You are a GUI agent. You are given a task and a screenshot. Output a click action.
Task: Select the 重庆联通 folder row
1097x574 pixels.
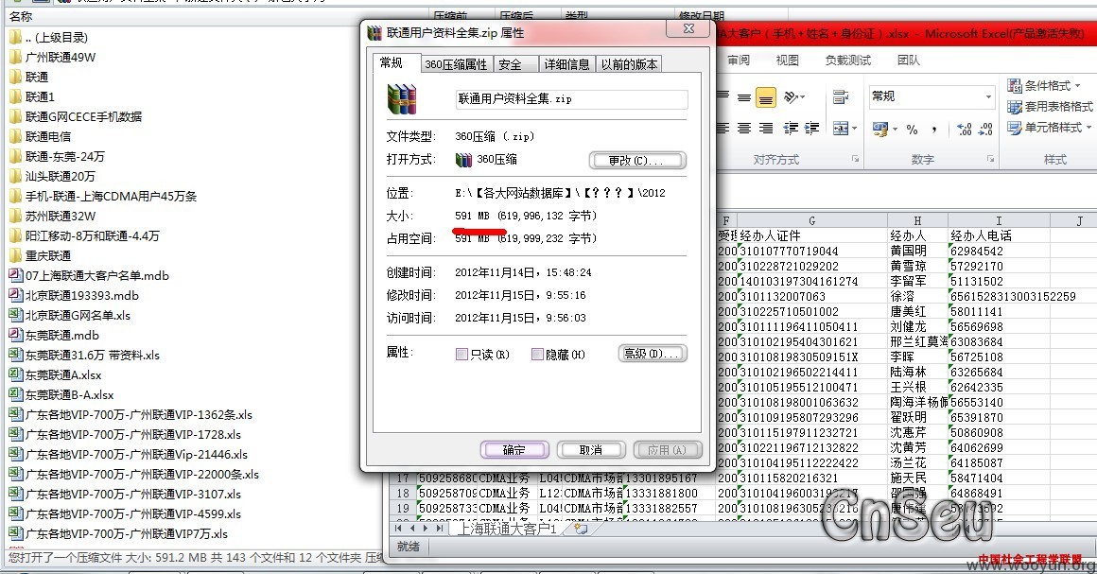tap(41, 255)
